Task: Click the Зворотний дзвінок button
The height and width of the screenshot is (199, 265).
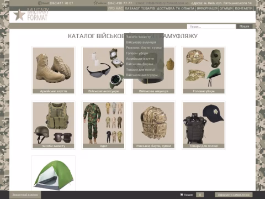Action: tap(25, 195)
